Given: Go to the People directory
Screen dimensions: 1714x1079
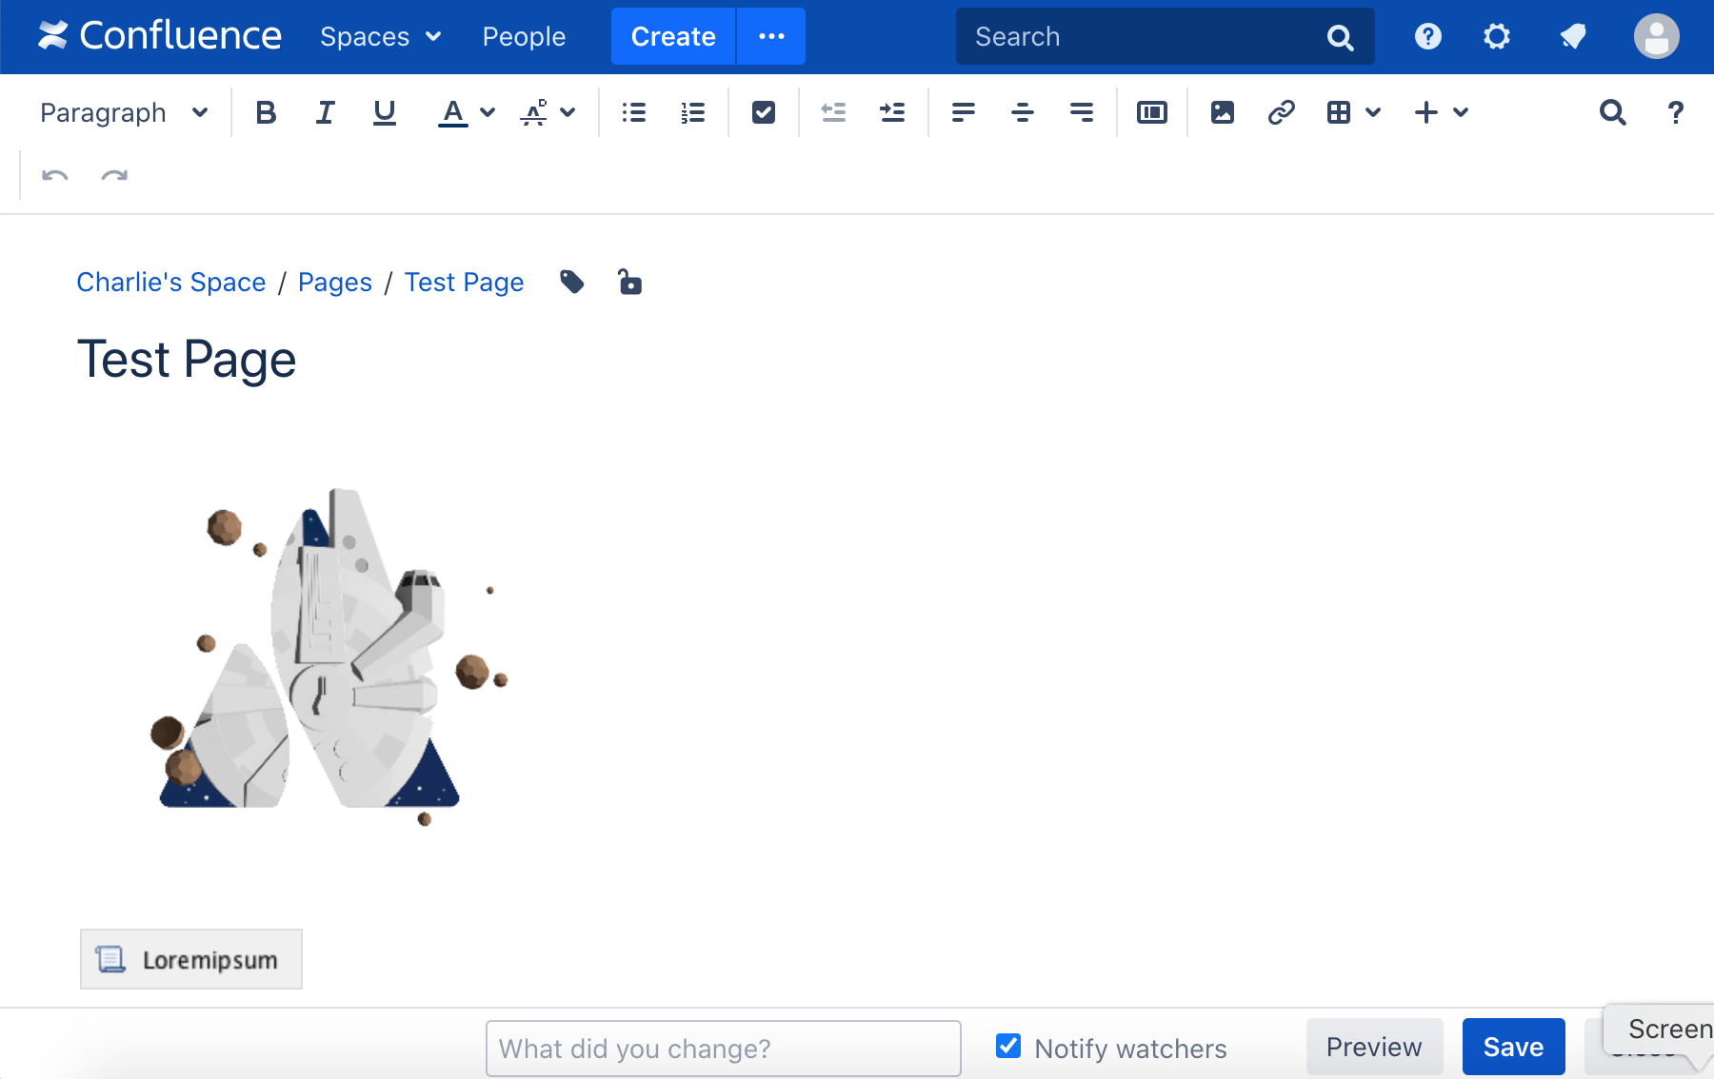Looking at the screenshot, I should tap(524, 36).
